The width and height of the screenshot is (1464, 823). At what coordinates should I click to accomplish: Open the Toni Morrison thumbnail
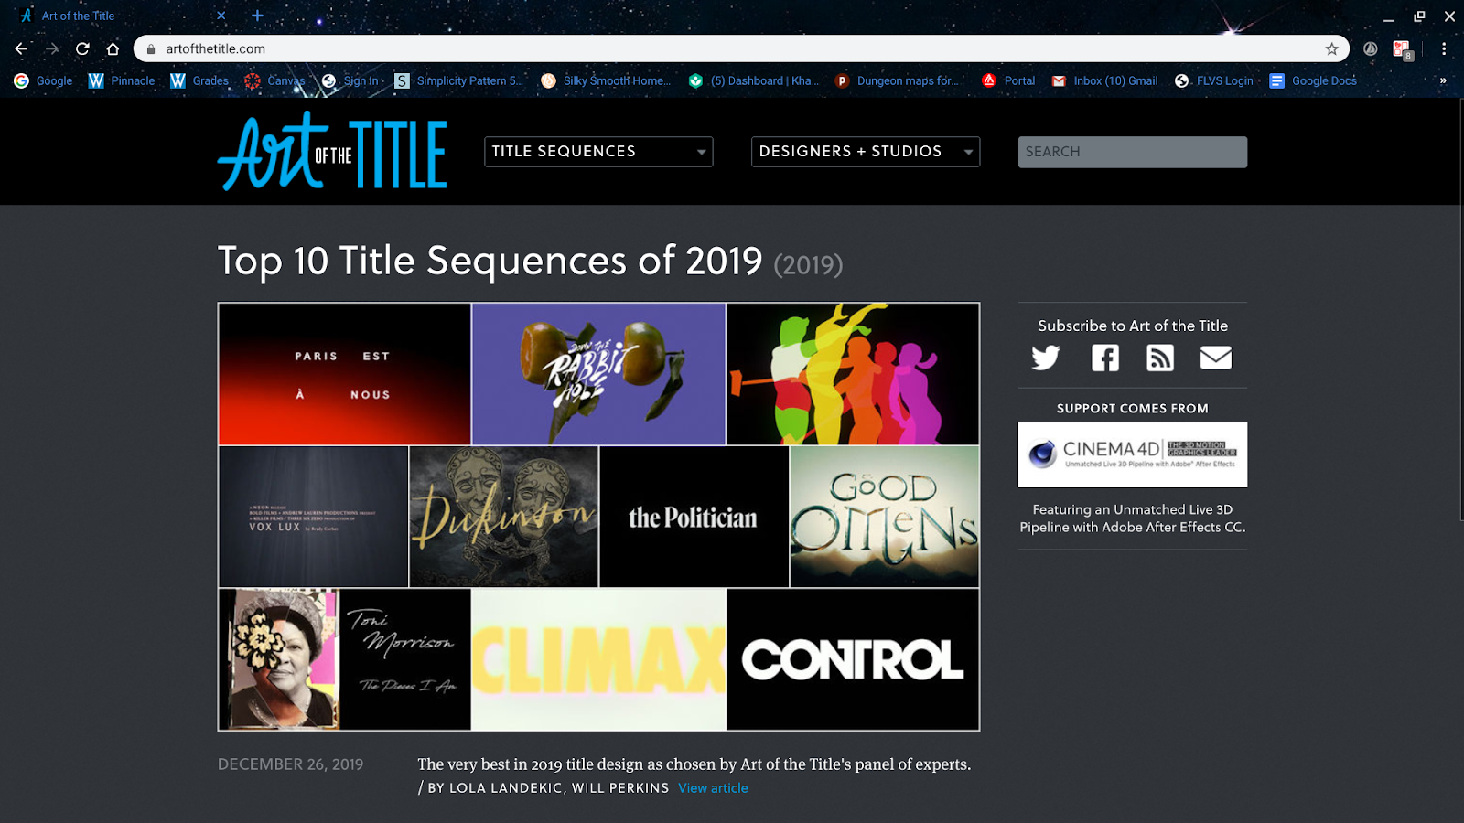click(345, 659)
